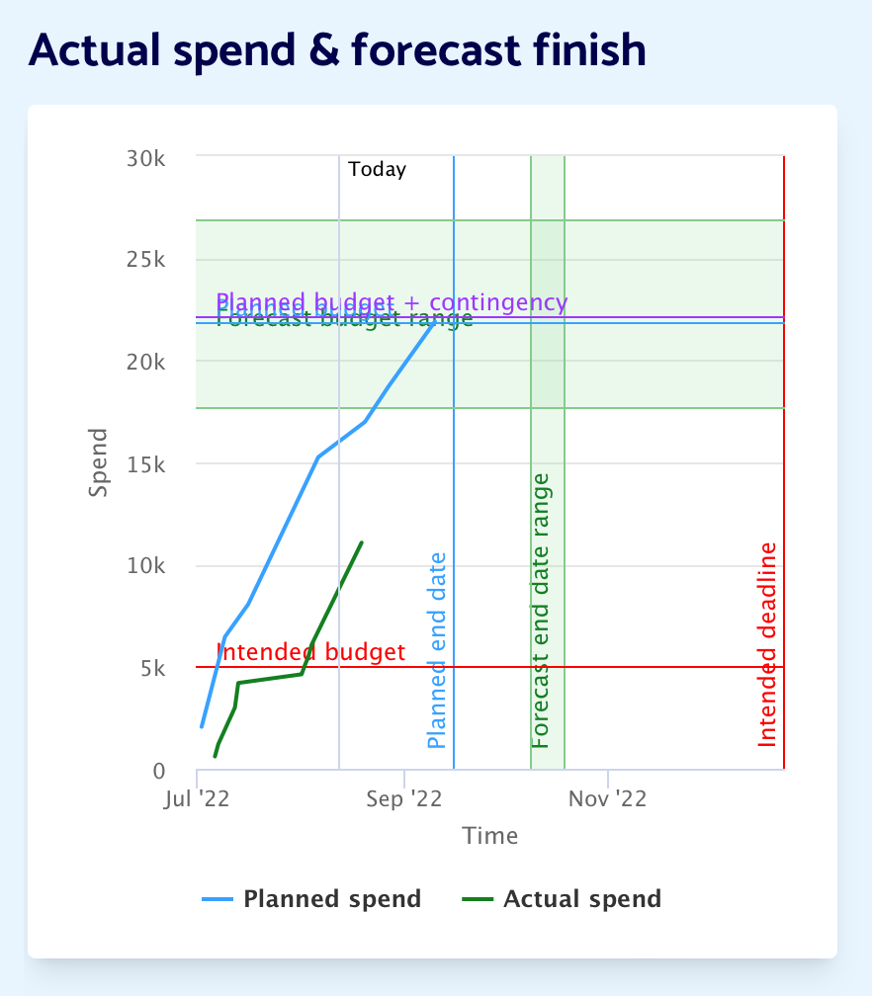Screen dimensions: 872x996
Task: Click the green Actual spend legend line swatch
Action: point(478,899)
